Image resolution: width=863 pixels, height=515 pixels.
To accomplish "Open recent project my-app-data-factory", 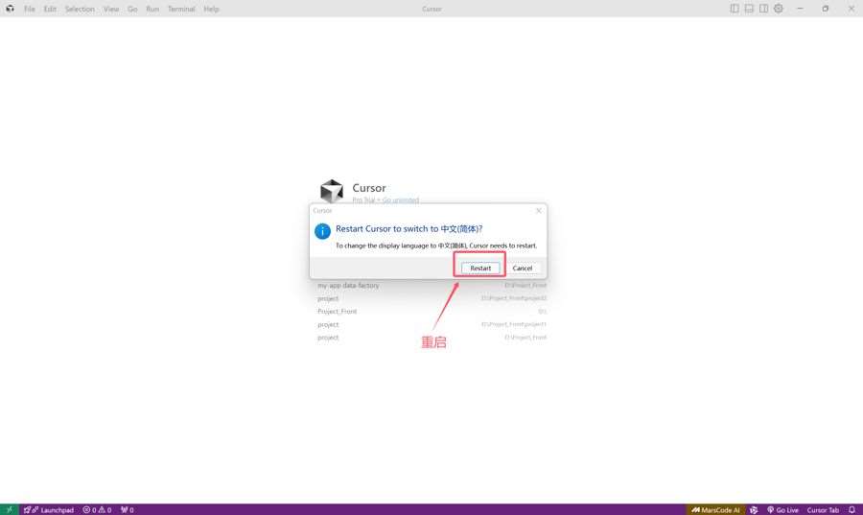I will point(432,285).
